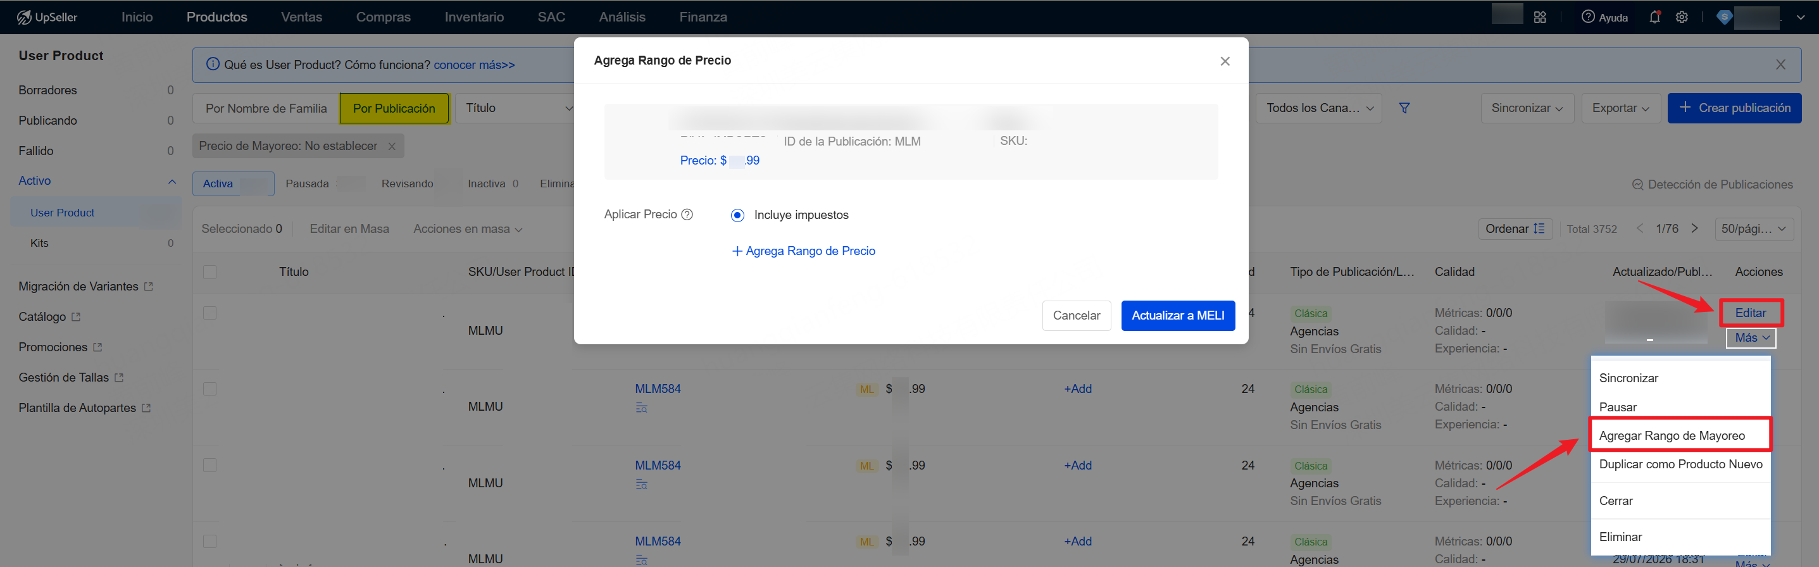1819x567 pixels.
Task: Dismiss the User Product info banner
Action: tap(1780, 65)
